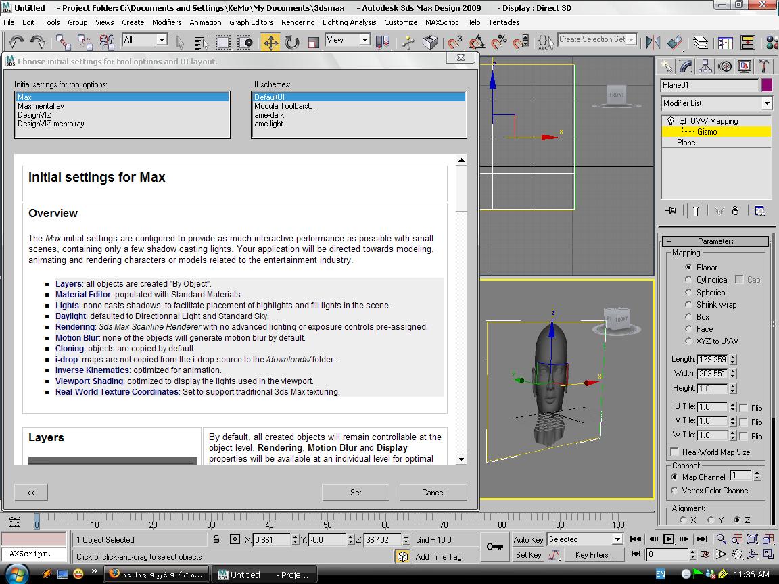Image resolution: width=779 pixels, height=584 pixels.
Task: Click Remove Modifier trash icon under the stack
Action: point(735,211)
